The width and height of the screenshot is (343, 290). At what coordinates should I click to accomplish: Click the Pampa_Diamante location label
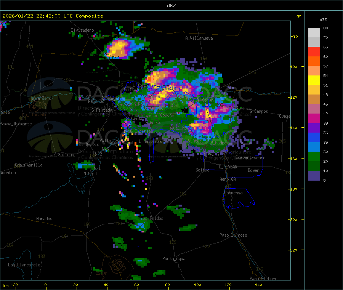coord(16,124)
